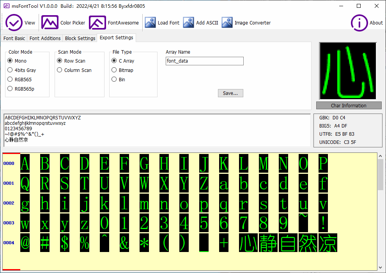Select the 然 glyph in the grid

pyautogui.click(x=308, y=243)
